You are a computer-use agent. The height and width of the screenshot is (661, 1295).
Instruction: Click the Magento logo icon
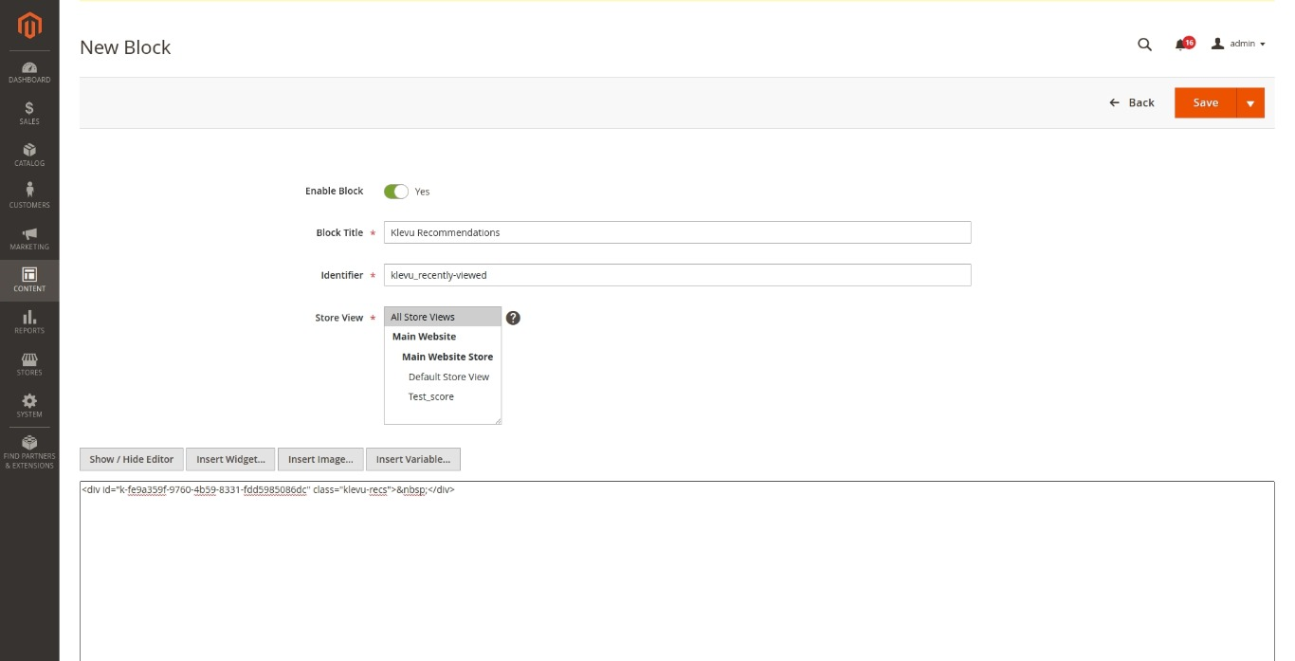(x=29, y=27)
